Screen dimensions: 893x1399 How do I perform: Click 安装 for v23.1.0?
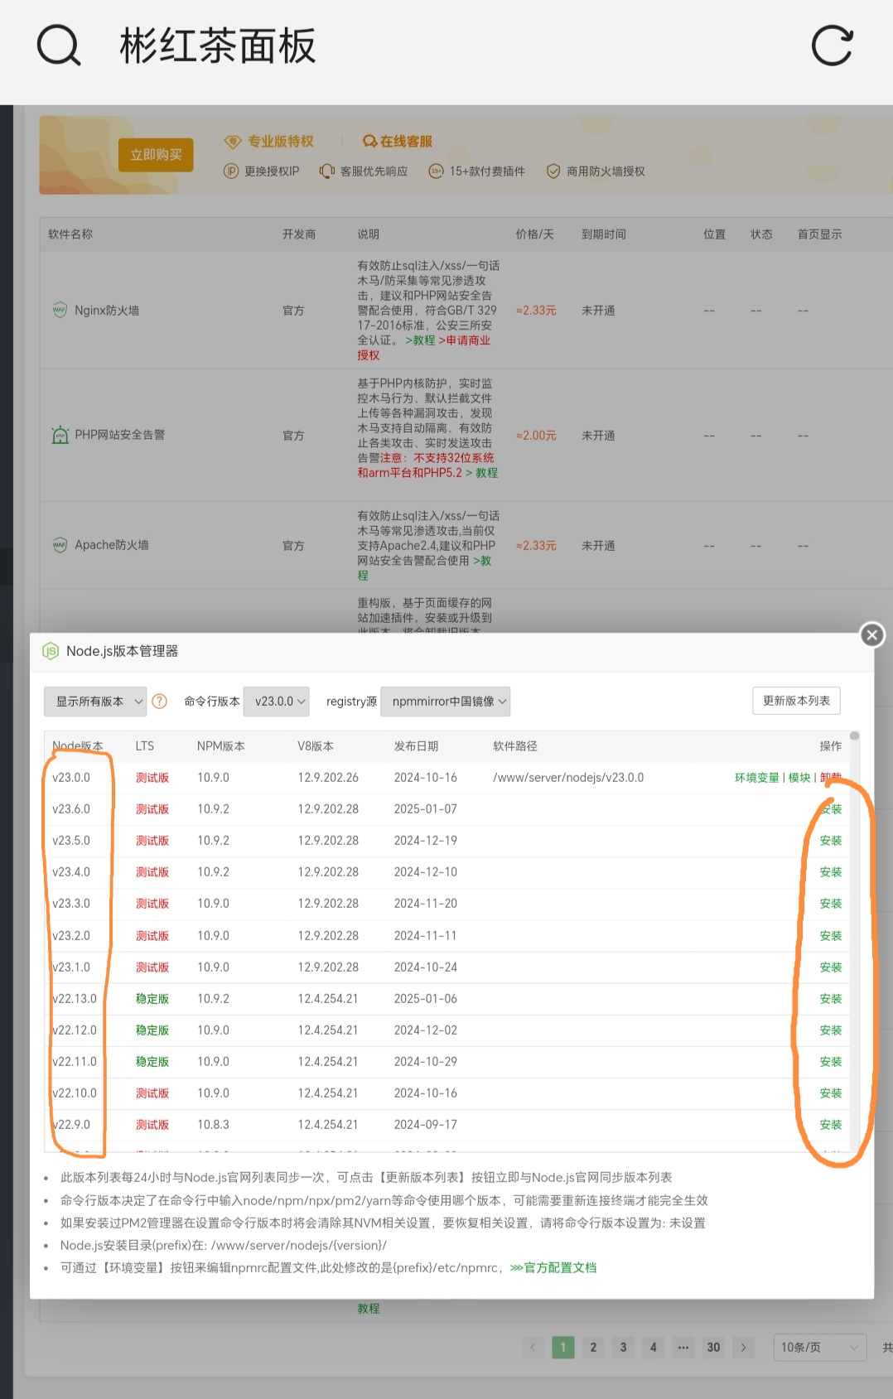click(x=831, y=967)
